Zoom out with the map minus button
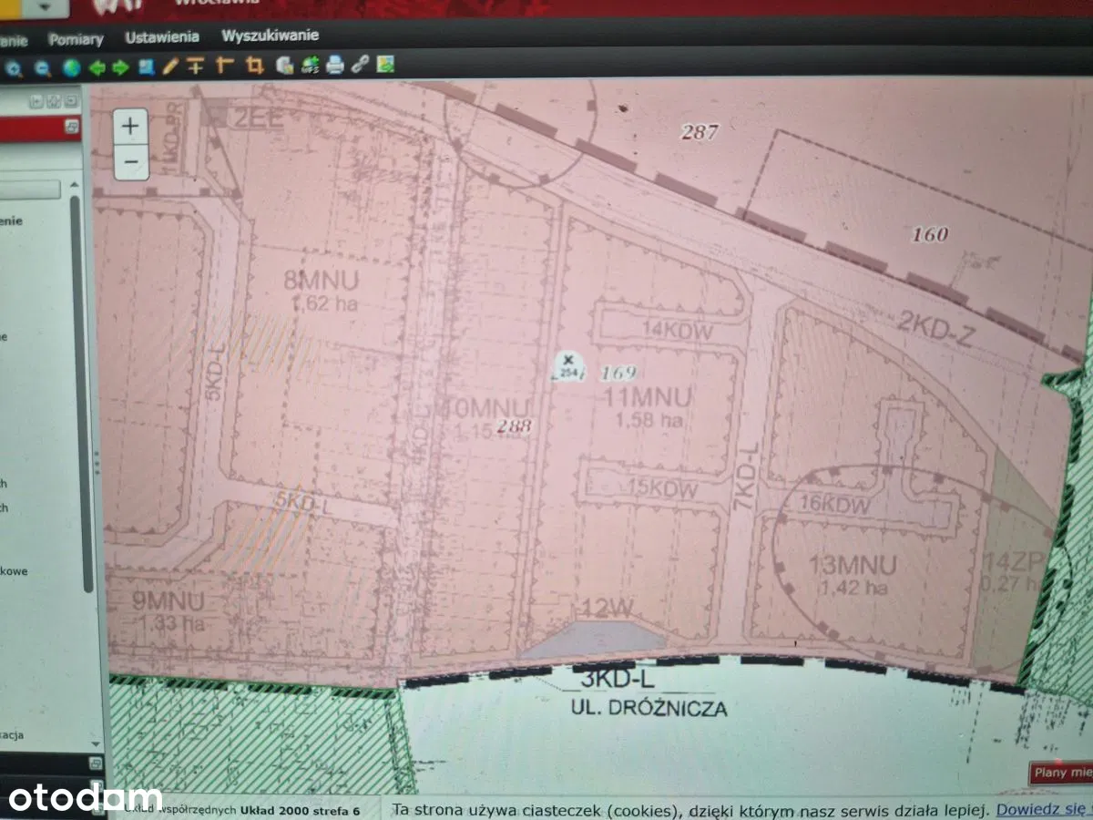 coord(131,162)
